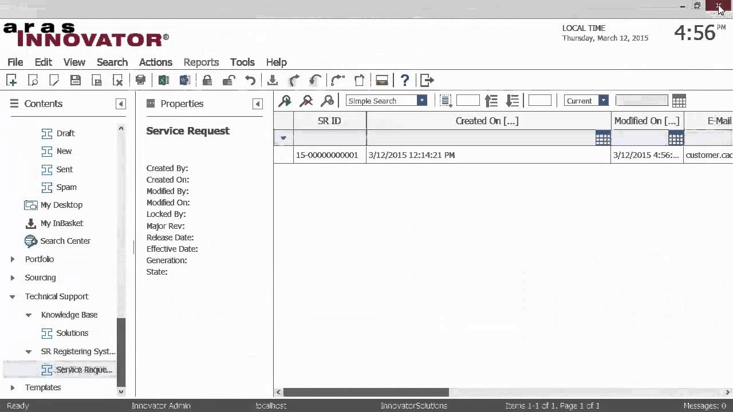The height and width of the screenshot is (412, 733).
Task: Click the Logout door icon
Action: [427, 81]
